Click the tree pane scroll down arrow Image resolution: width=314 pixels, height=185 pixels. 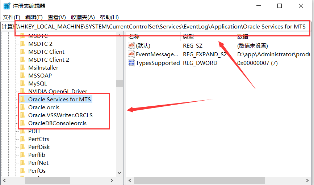point(120,173)
